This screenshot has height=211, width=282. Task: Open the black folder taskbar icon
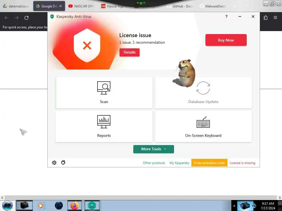pyautogui.click(x=25, y=206)
